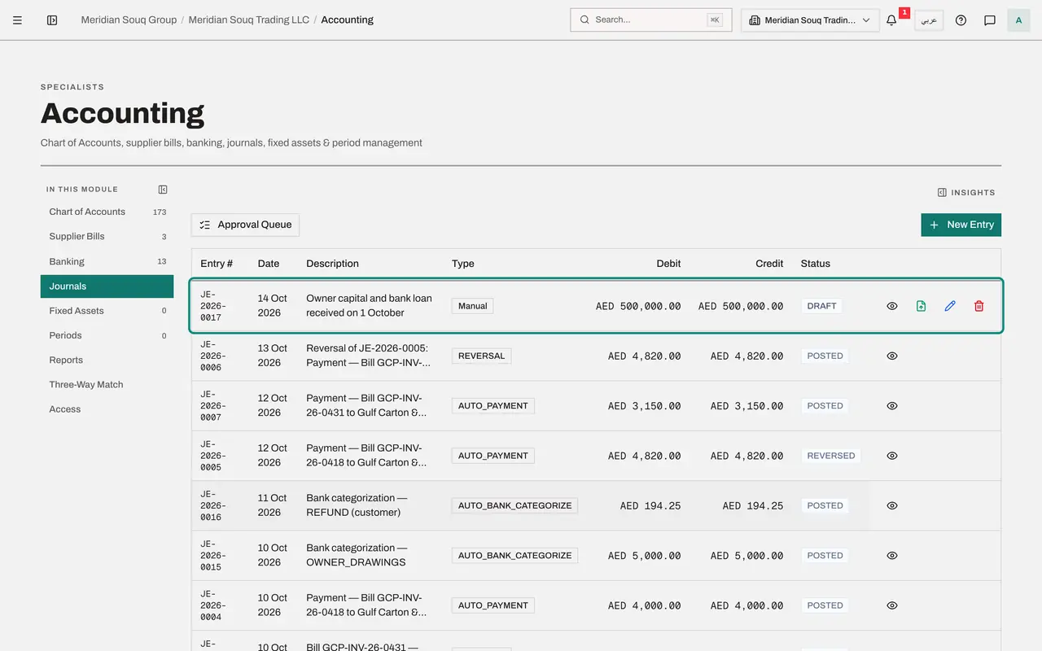The height and width of the screenshot is (651, 1042).
Task: Focus the Search field
Action: 651,20
